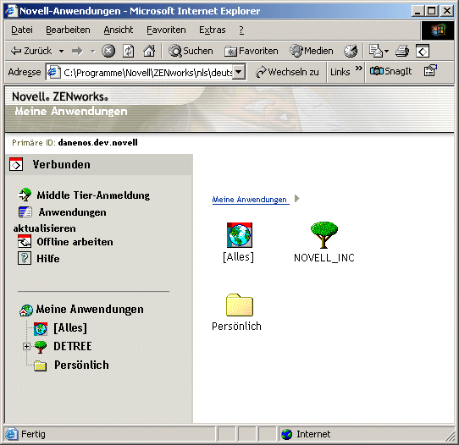Click the Offline arbeiten icon
This screenshot has width=459, height=445.
click(25, 241)
